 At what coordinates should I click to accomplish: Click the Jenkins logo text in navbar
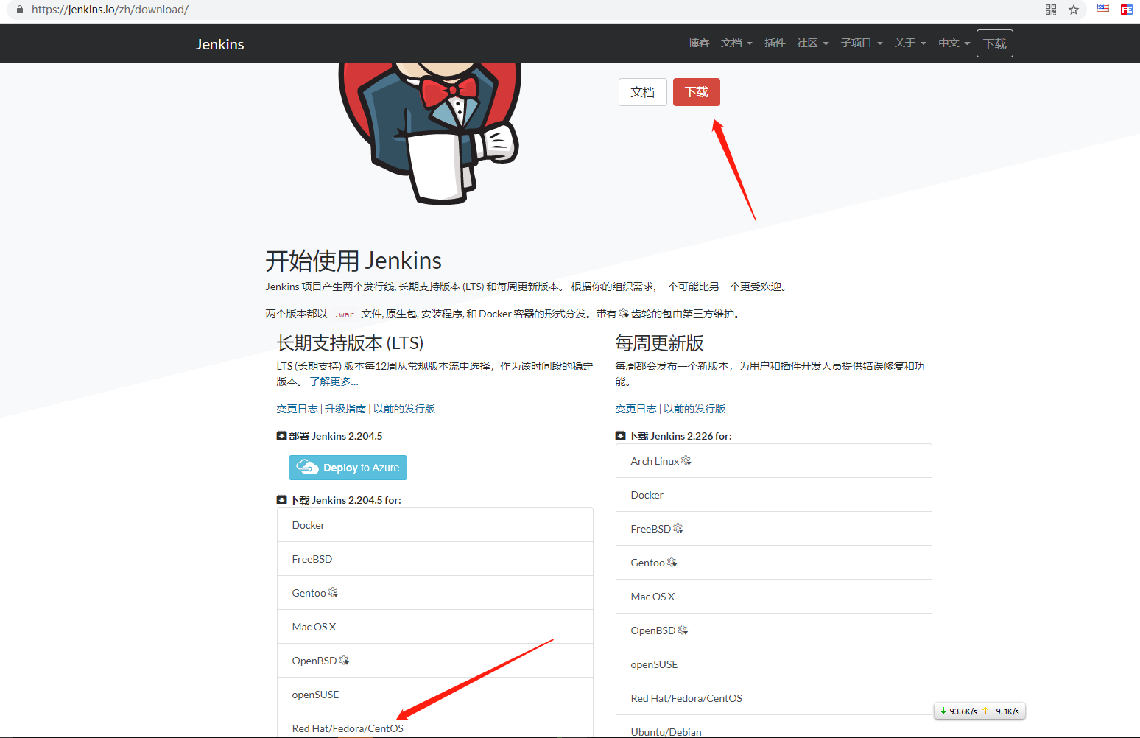[x=219, y=44]
